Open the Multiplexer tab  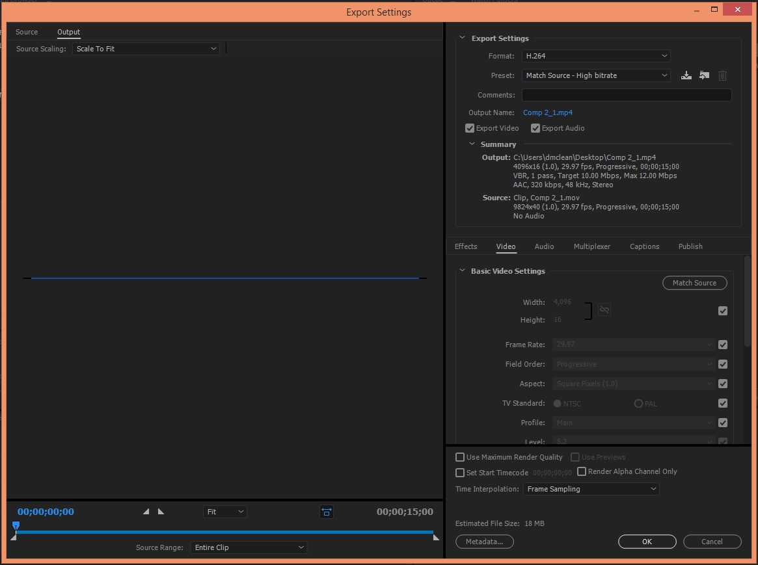[x=592, y=246]
